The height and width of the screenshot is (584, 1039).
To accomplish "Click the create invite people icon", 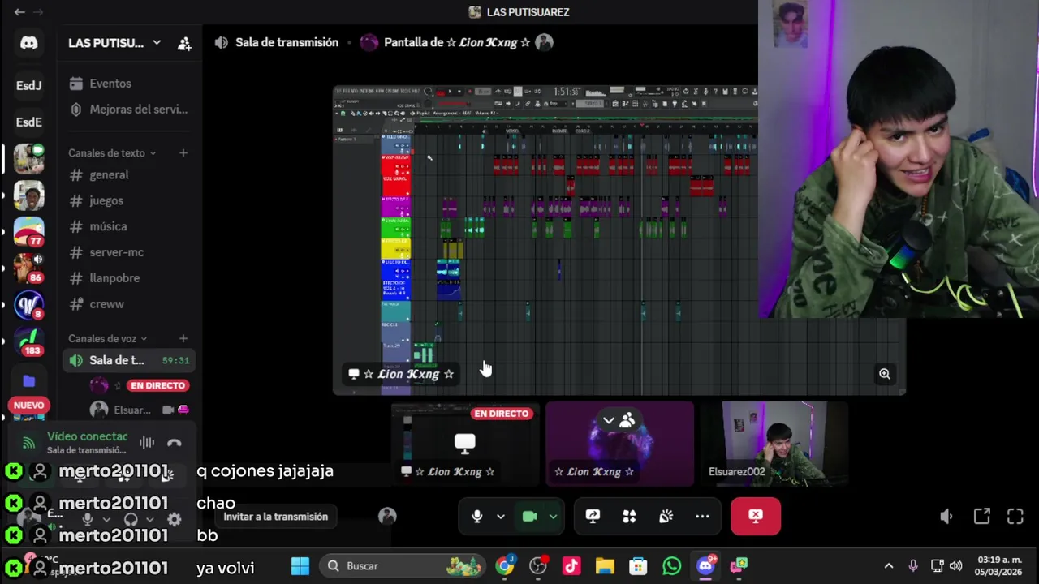I will (184, 43).
